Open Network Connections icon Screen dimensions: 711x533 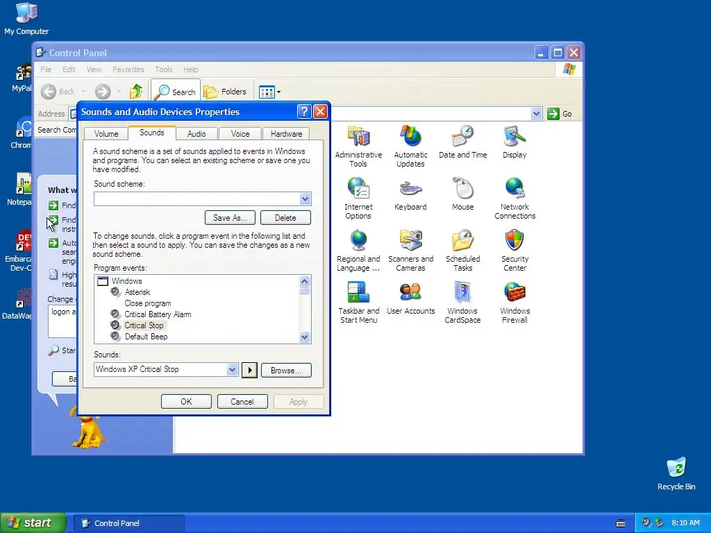[x=515, y=198]
